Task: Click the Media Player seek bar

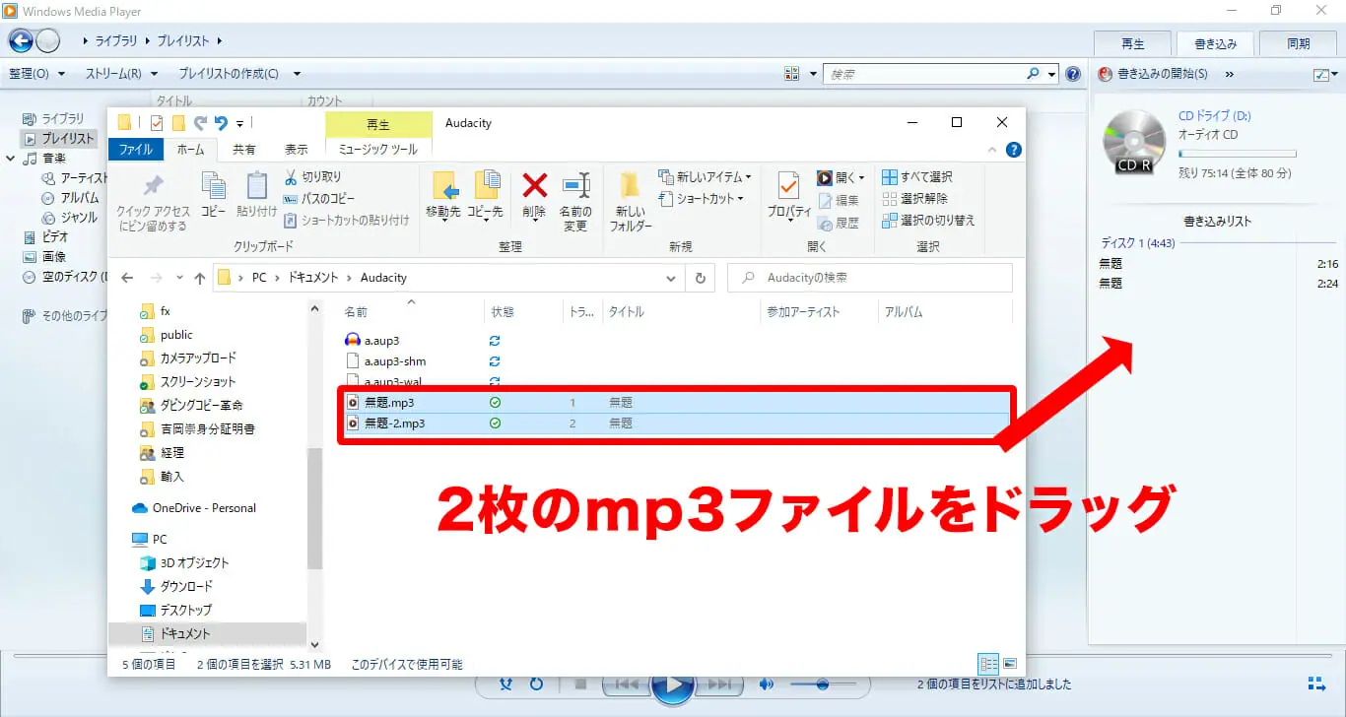Action: click(x=673, y=656)
